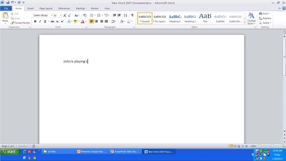Apply the Heading 2 style
This screenshot has height=161, width=286.
190,18
